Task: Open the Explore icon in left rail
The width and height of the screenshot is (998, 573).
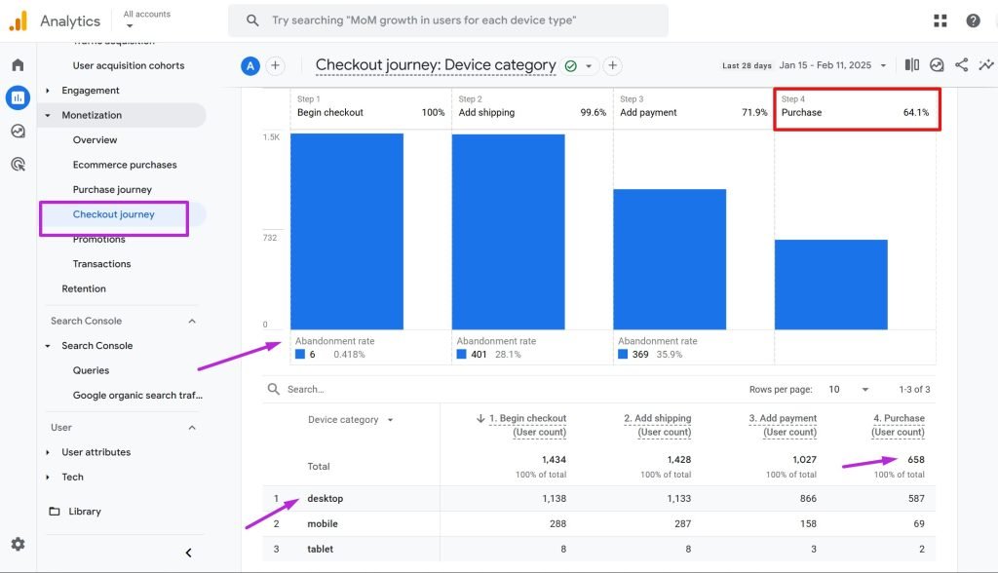Action: click(18, 132)
